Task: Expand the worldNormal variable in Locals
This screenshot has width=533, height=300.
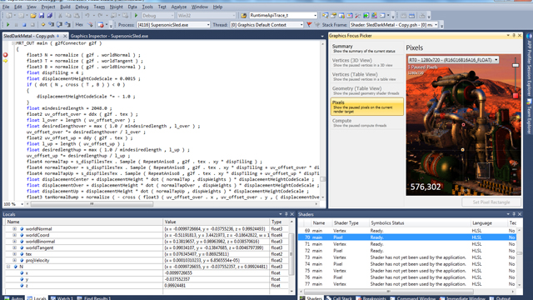Action: point(14,229)
